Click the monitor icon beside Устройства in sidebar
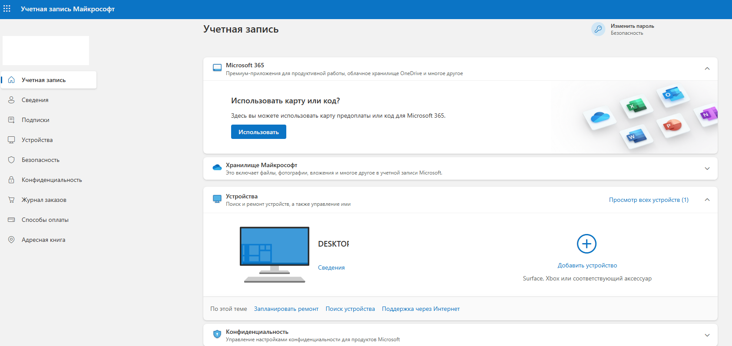The width and height of the screenshot is (732, 346). click(12, 140)
